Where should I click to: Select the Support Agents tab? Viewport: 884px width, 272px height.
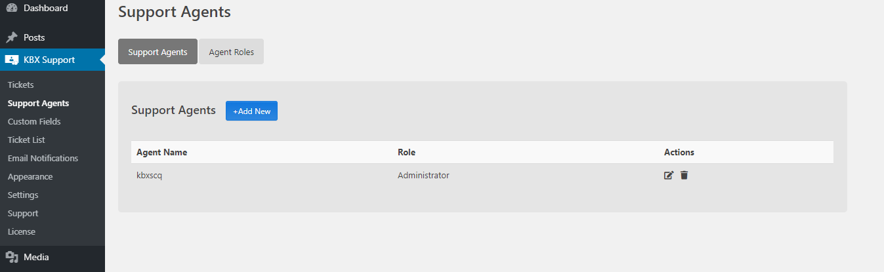(158, 52)
